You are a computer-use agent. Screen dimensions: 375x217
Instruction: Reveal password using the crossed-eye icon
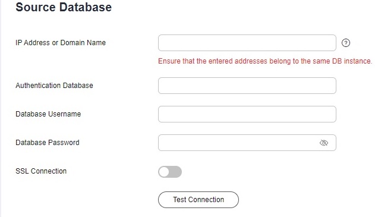coord(323,143)
